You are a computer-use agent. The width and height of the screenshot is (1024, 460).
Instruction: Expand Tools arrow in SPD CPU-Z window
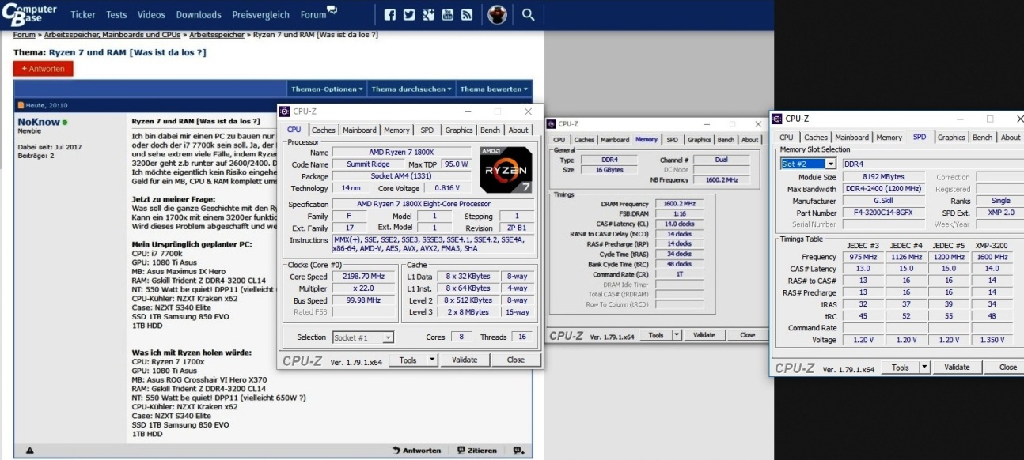point(925,368)
